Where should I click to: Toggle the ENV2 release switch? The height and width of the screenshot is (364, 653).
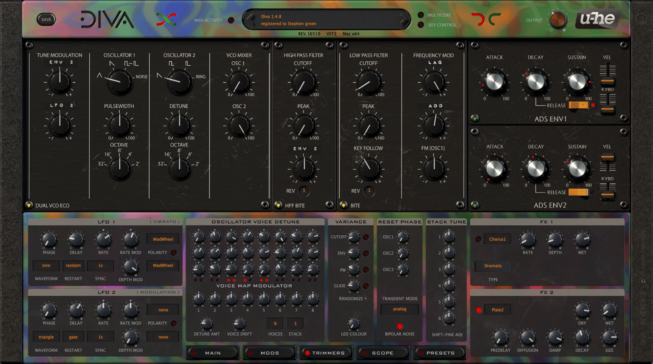[579, 192]
